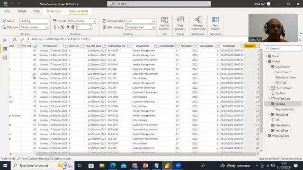Open notification center on taskbar
The height and width of the screenshot is (170, 303).
click(295, 166)
